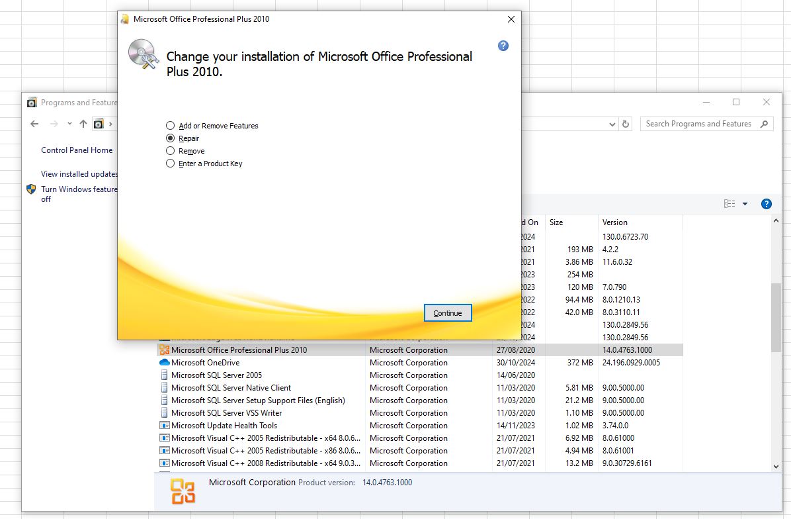
Task: Expand the address path chevron
Action: tap(110, 124)
